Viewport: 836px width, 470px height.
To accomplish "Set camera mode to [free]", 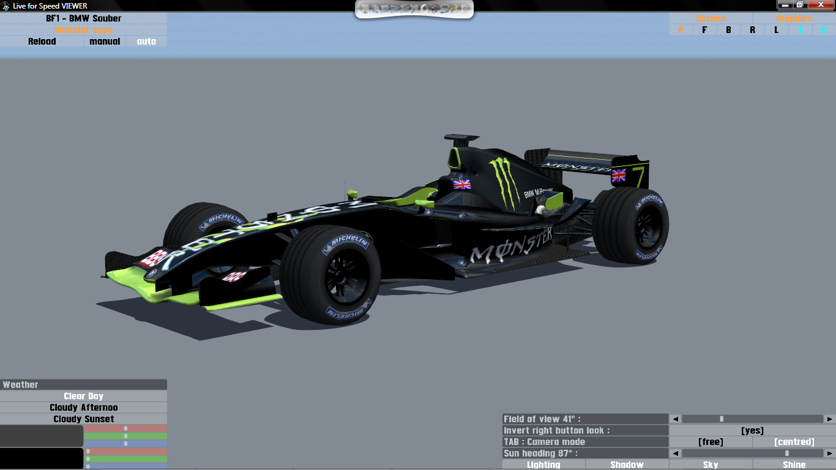I will (x=711, y=442).
